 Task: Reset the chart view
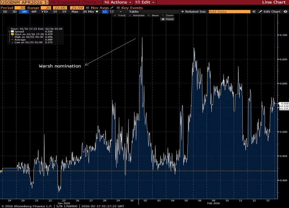click(x=168, y=19)
